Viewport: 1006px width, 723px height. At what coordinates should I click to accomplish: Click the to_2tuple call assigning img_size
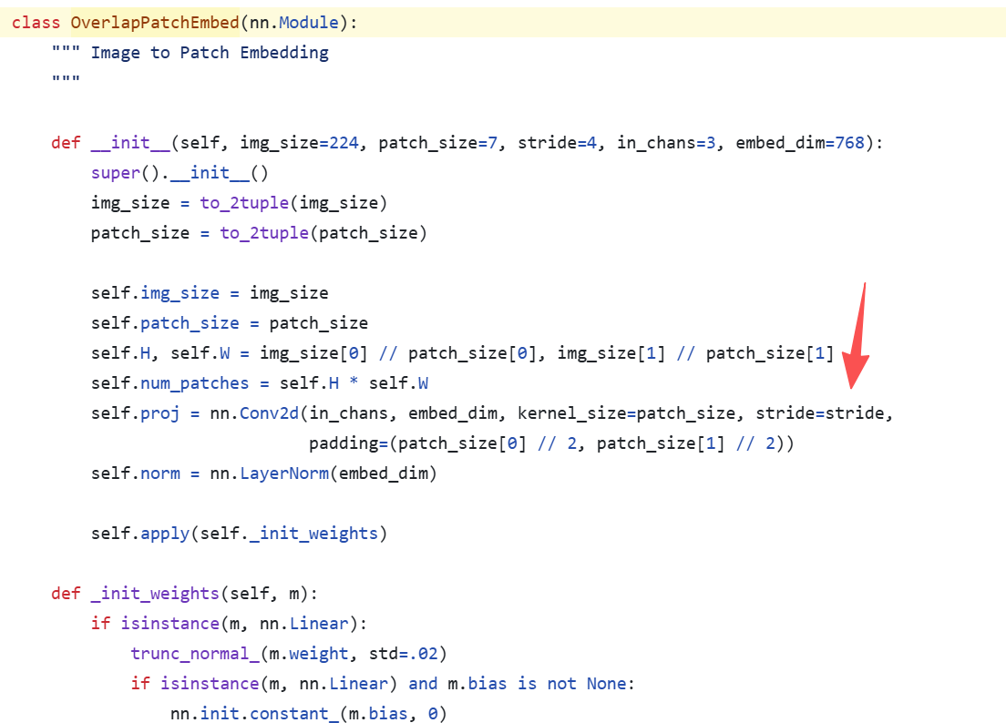244,203
